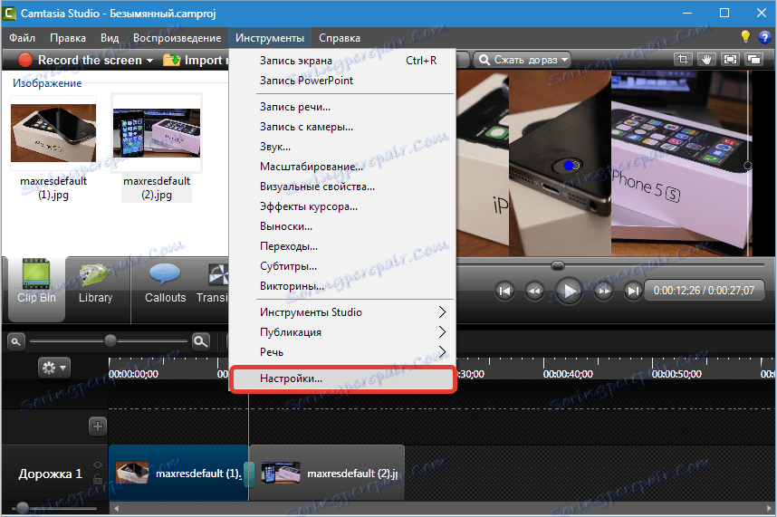Click the Изображение group heading
Screen dimensions: 777x517
47,83
